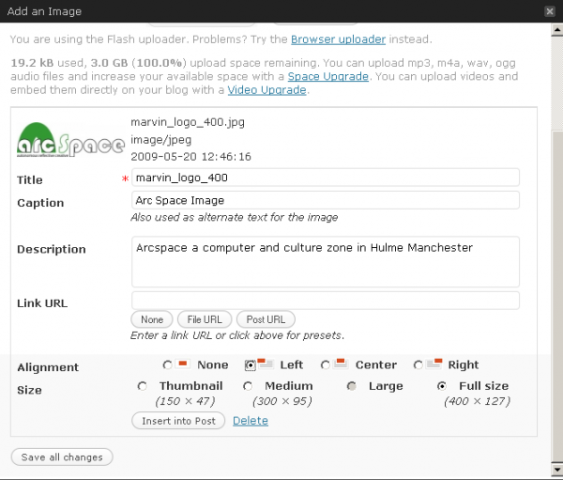Click Save all changes button
The width and height of the screenshot is (563, 480).
tap(62, 457)
